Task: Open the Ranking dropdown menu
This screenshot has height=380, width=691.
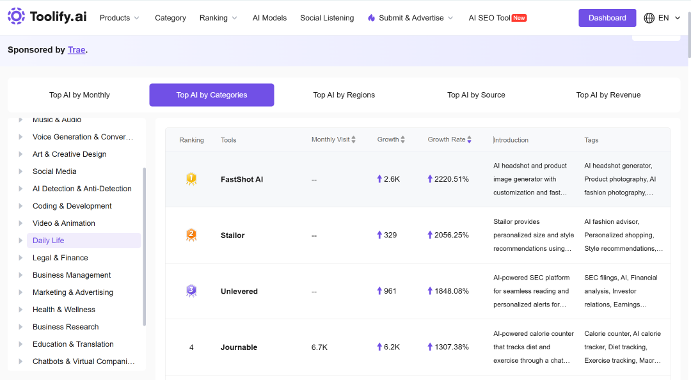Action: coord(218,18)
